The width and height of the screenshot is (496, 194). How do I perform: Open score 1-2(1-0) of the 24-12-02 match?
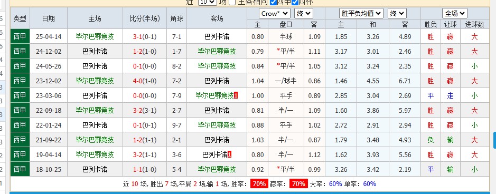point(145,52)
